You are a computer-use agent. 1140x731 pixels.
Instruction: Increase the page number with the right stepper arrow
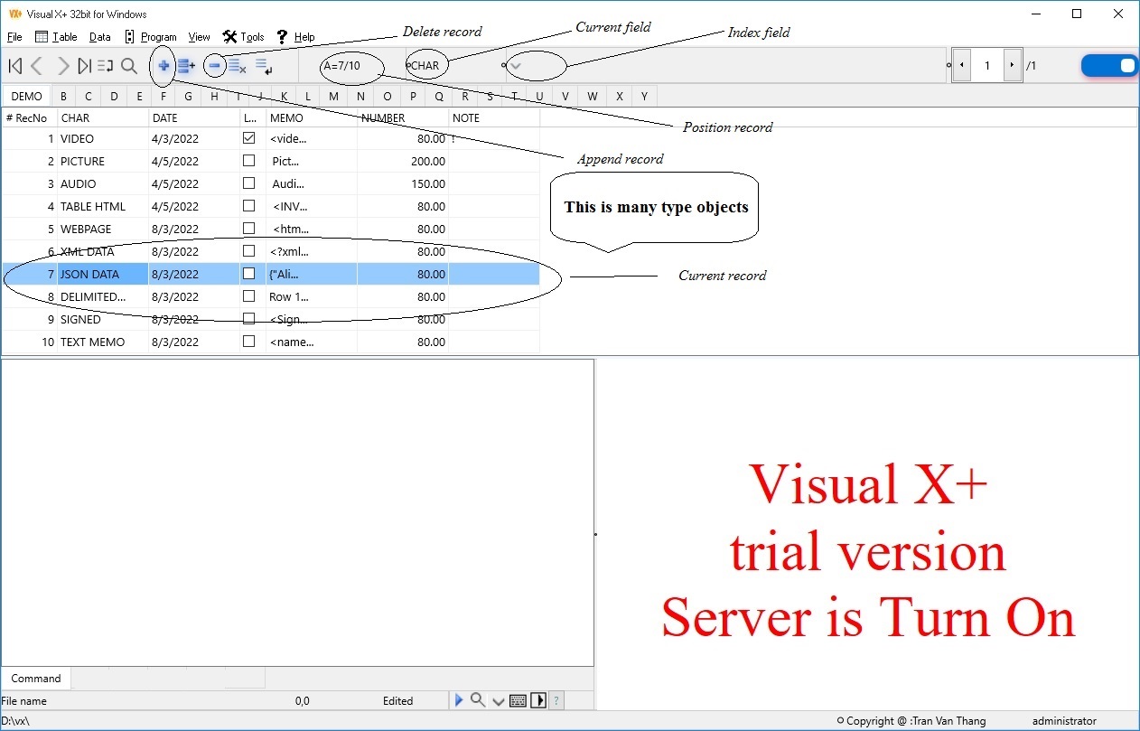tap(1012, 65)
